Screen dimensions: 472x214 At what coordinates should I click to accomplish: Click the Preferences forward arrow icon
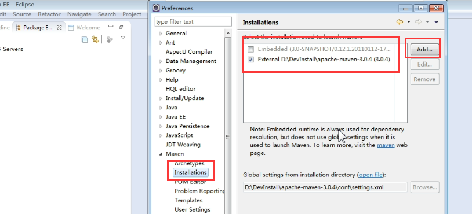point(418,22)
